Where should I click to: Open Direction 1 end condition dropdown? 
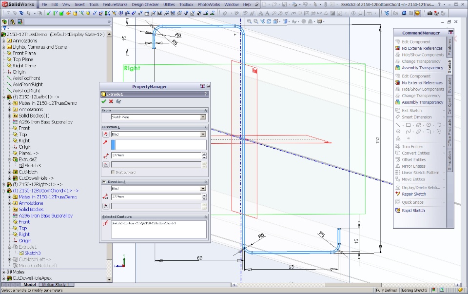click(203, 134)
